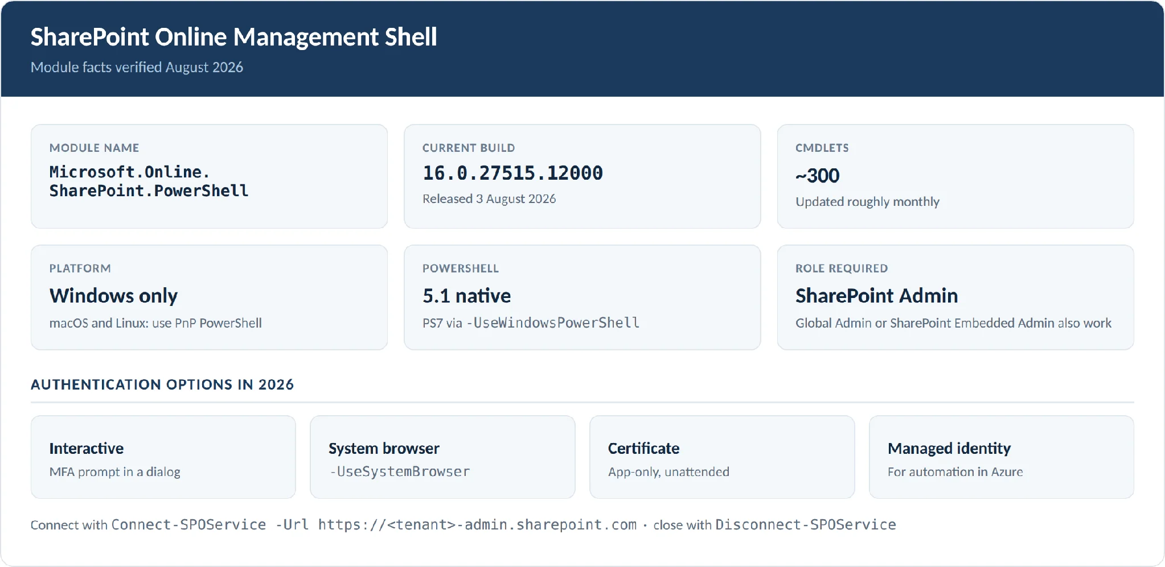The image size is (1165, 567).
Task: Click the 'CMDLETS' label
Action: pyautogui.click(x=822, y=148)
